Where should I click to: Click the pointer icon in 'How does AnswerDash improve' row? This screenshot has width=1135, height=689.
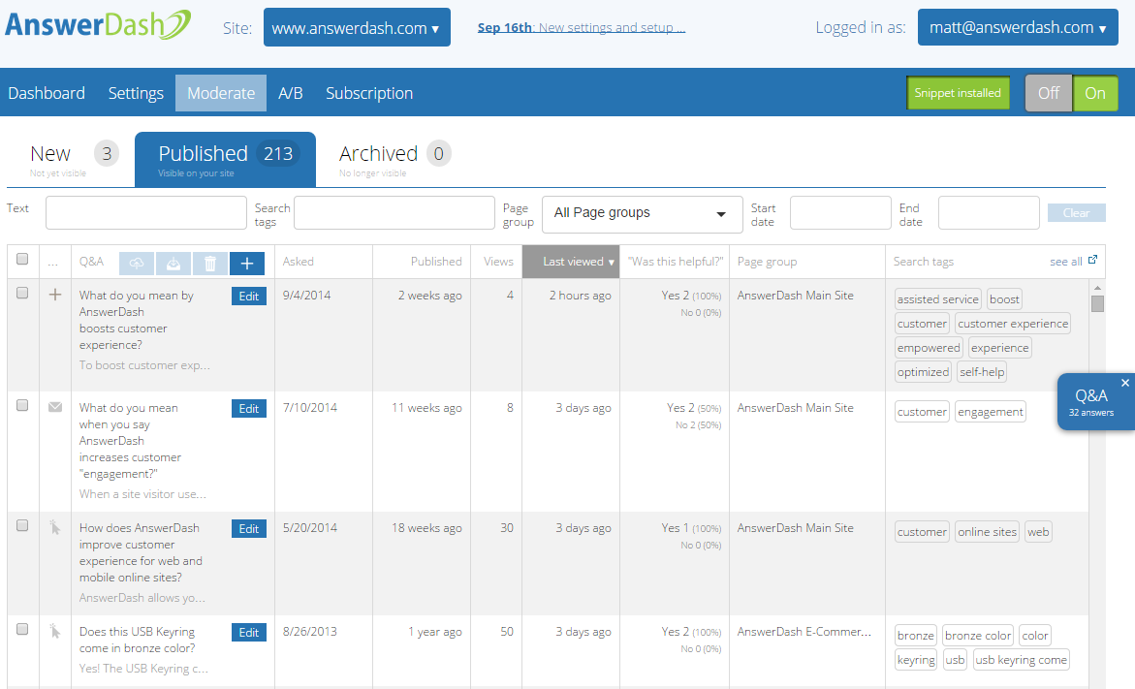click(55, 527)
